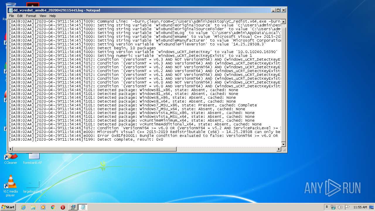Screen dimensions: 375x211
Task: Minimize the Notepad window
Action: click(273, 10)
